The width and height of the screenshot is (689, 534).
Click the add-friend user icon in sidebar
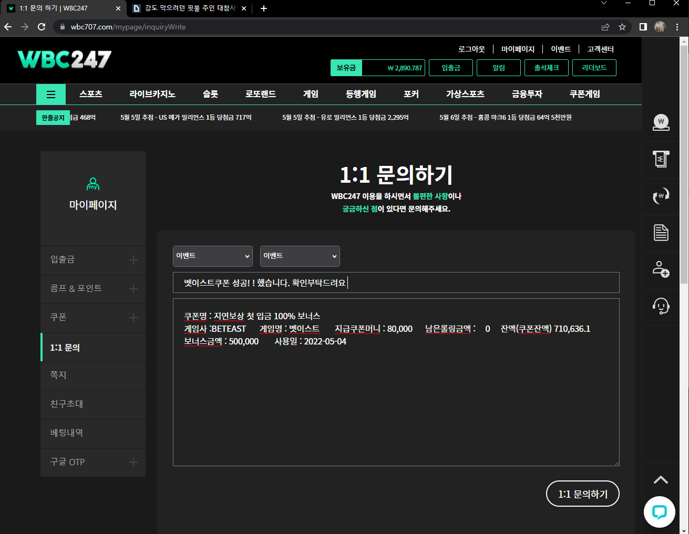point(661,269)
